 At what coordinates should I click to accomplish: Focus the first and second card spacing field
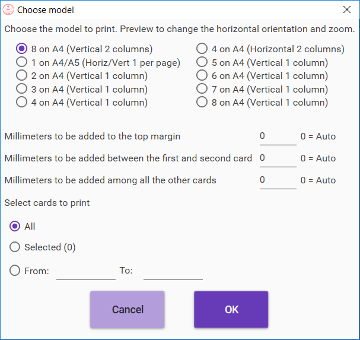[278, 158]
